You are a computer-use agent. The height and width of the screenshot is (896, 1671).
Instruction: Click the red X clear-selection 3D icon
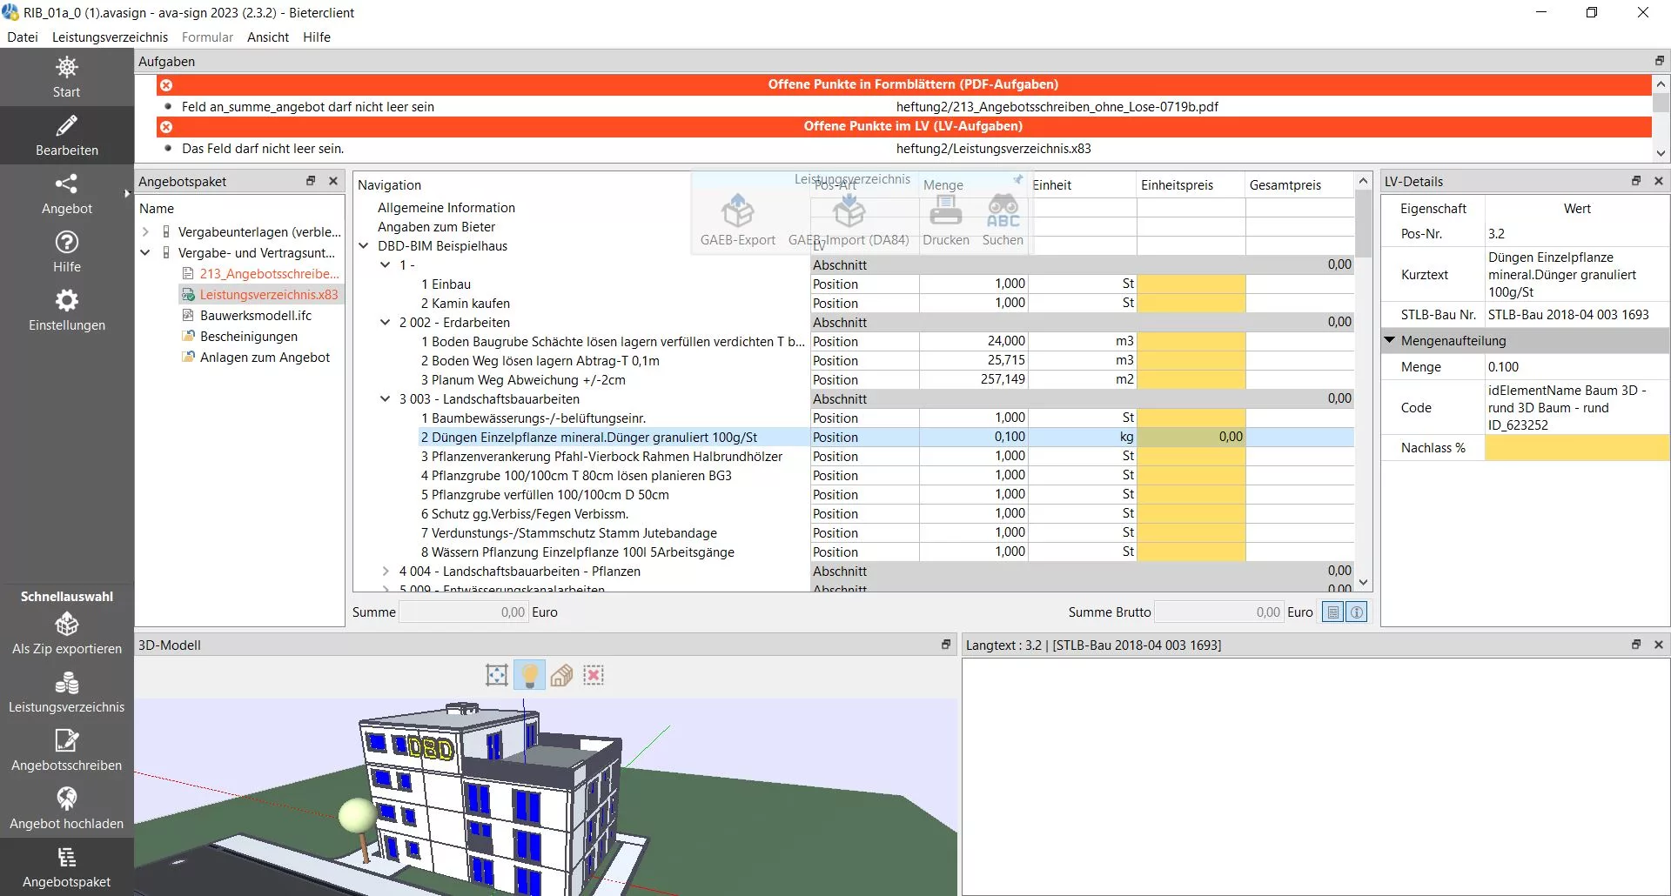tap(594, 675)
